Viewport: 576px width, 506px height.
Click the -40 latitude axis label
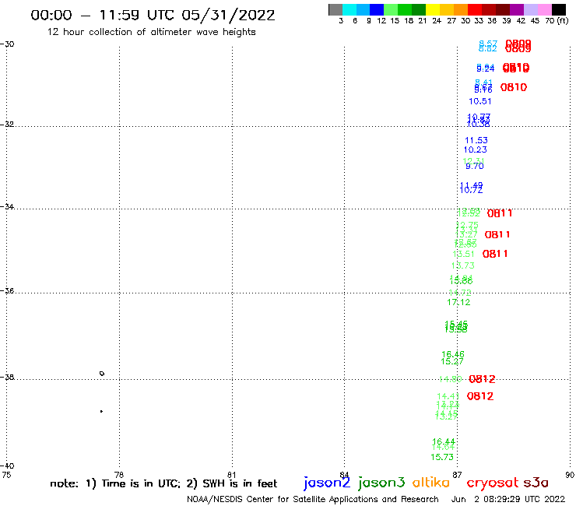tap(7, 466)
